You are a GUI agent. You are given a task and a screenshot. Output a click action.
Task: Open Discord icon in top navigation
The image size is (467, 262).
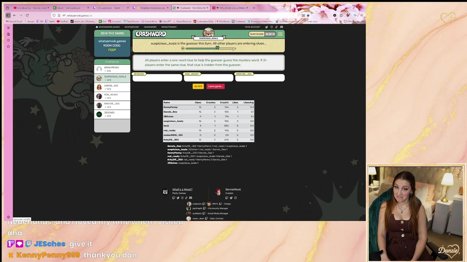coord(281,27)
